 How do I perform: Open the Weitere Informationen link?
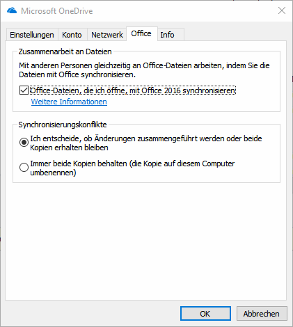tap(69, 102)
